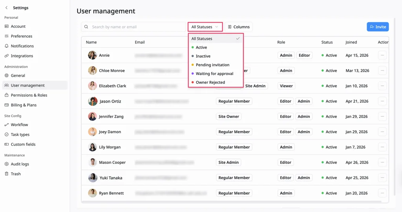Open actions menu for Joey Damon
This screenshot has height=212, width=402.
click(x=382, y=132)
